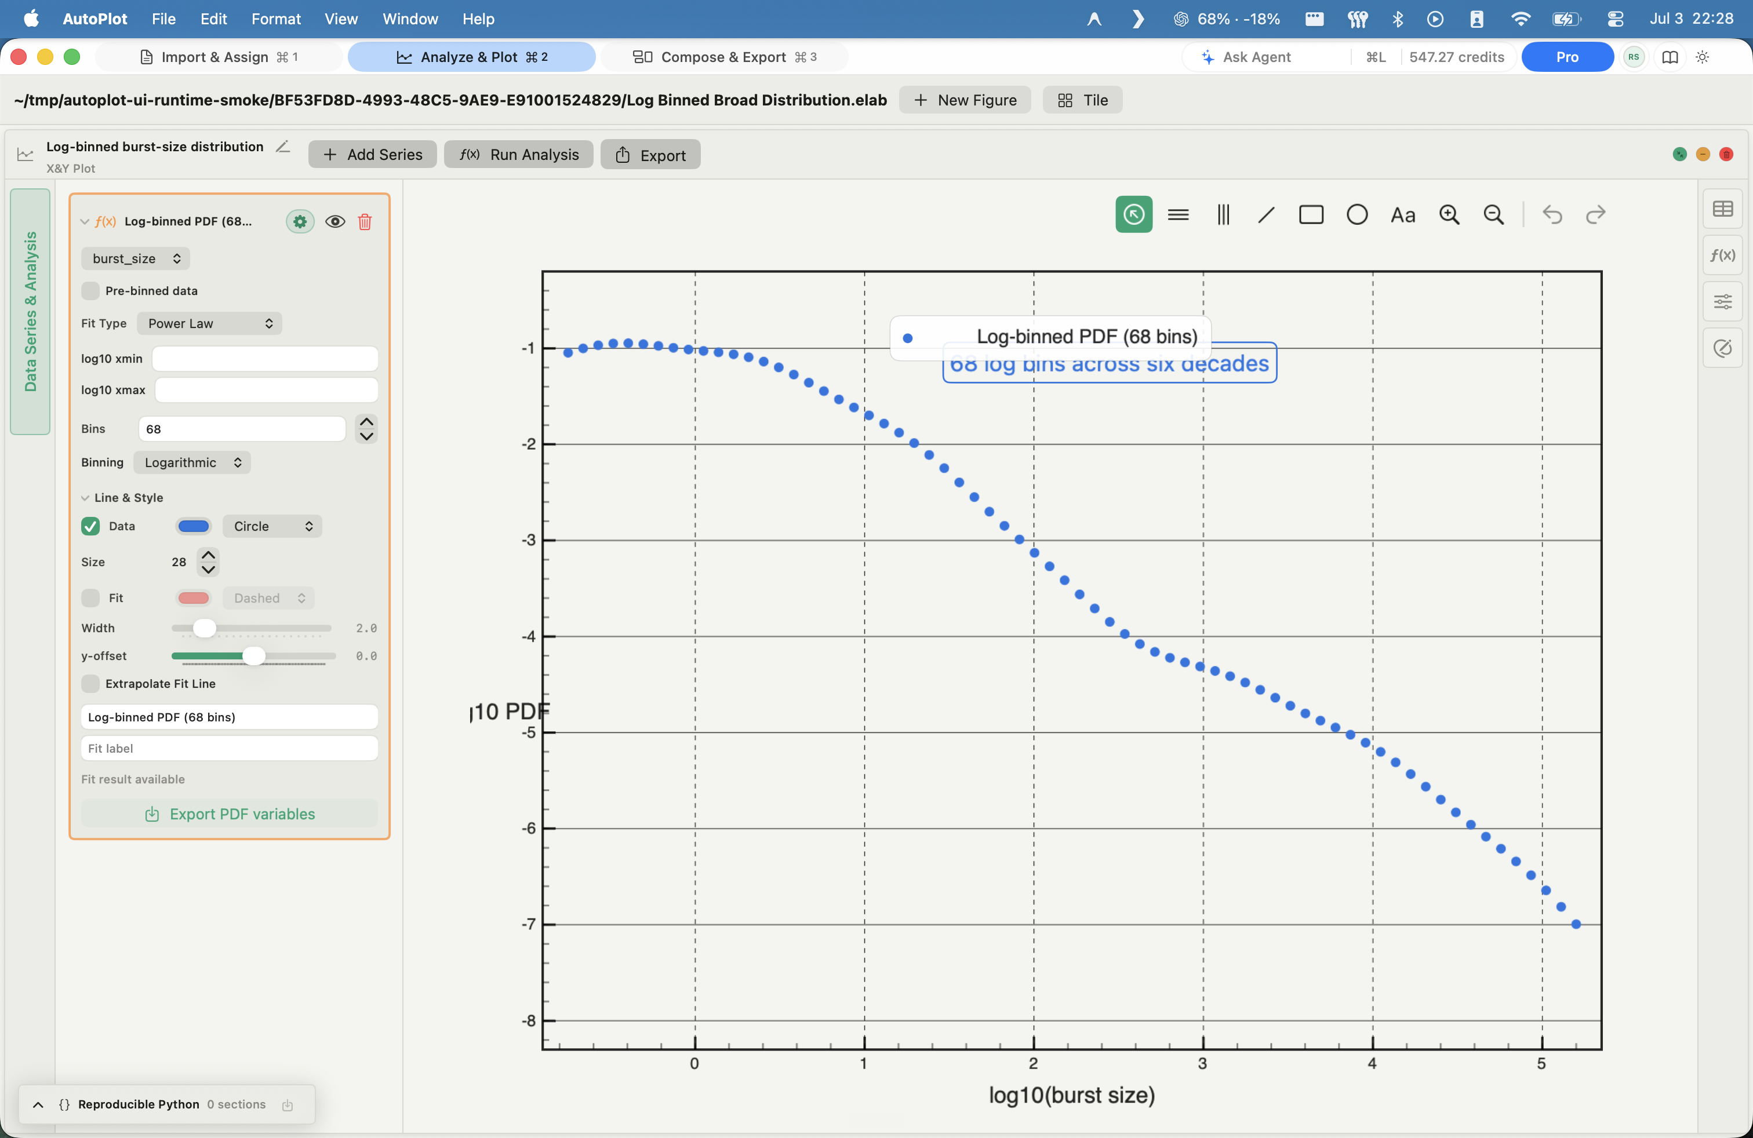This screenshot has height=1138, width=1753.
Task: Open the File menu
Action: [x=163, y=19]
